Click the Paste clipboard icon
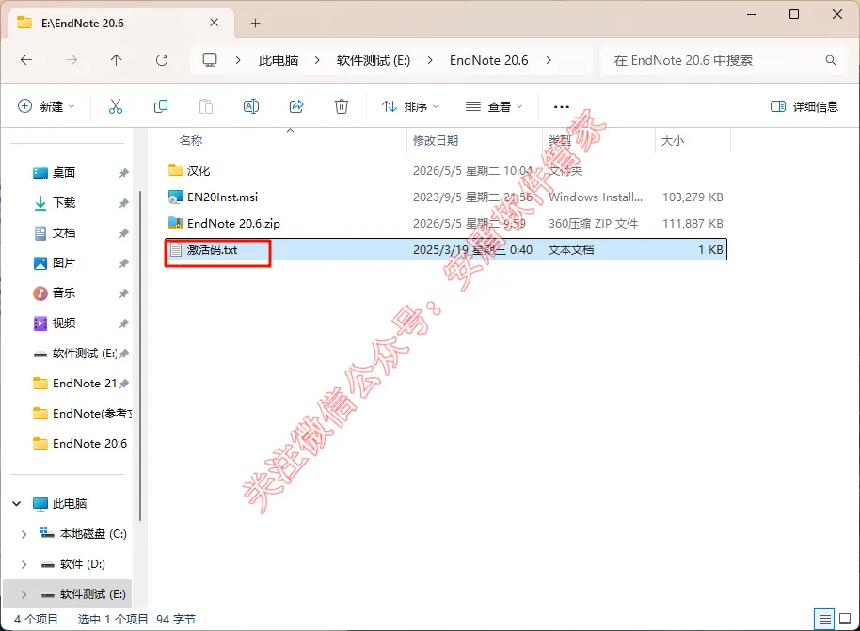 tap(206, 106)
